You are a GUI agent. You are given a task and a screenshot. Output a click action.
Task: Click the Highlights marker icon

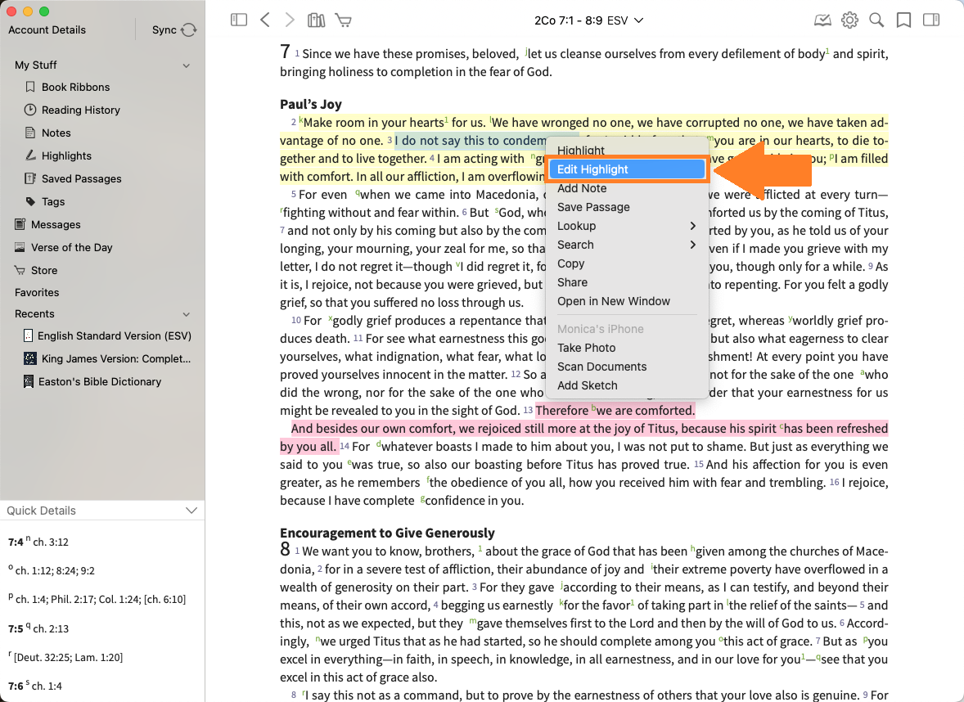click(29, 155)
